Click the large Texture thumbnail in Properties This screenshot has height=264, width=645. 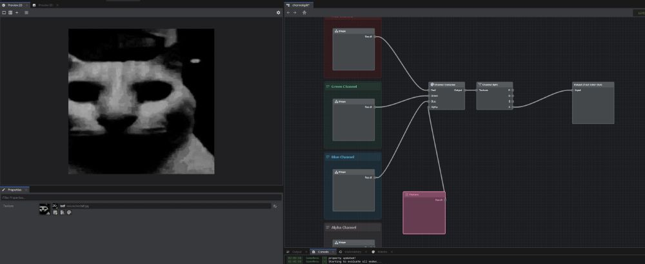pos(45,209)
